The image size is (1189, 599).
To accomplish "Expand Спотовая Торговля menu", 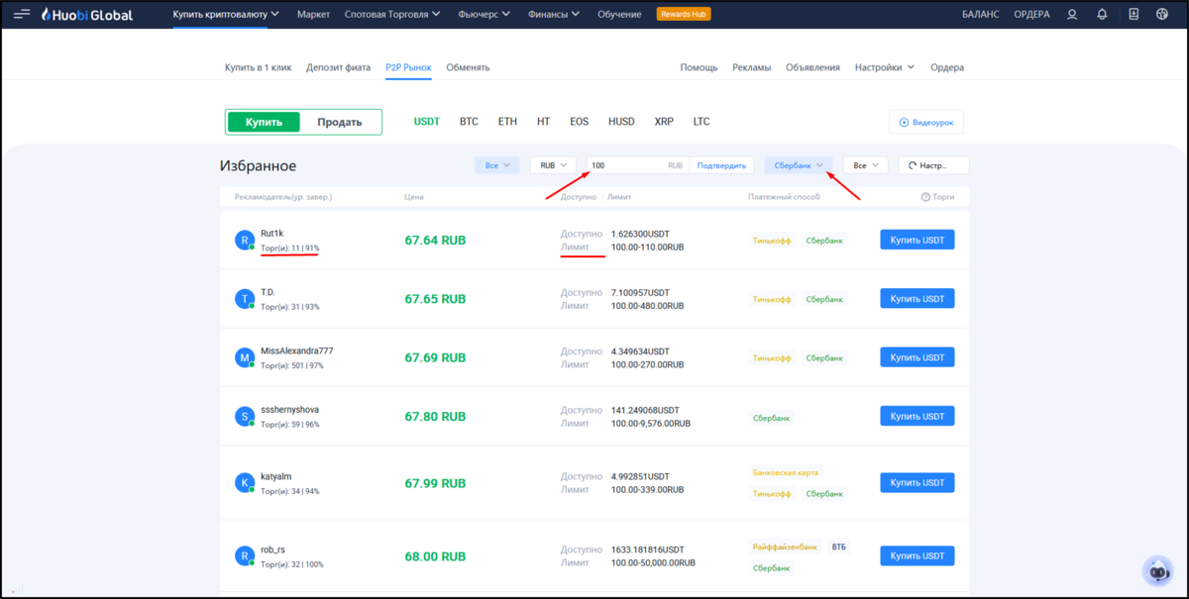I will pyautogui.click(x=393, y=14).
